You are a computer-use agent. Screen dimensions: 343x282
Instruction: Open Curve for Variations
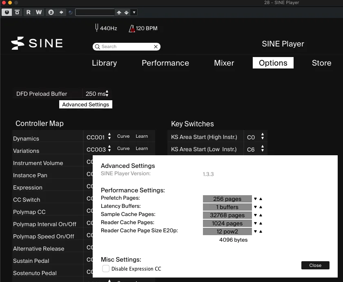click(x=123, y=148)
